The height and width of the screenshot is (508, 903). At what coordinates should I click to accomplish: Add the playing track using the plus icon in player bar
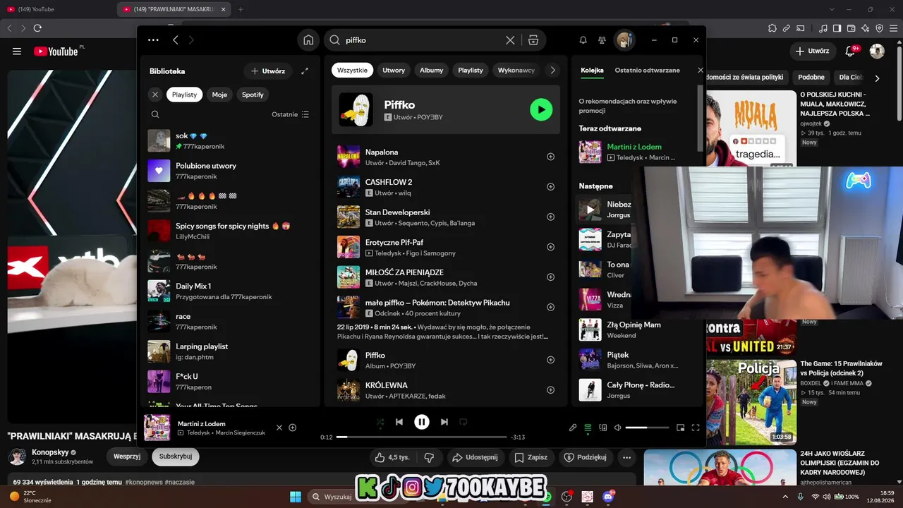tap(293, 428)
